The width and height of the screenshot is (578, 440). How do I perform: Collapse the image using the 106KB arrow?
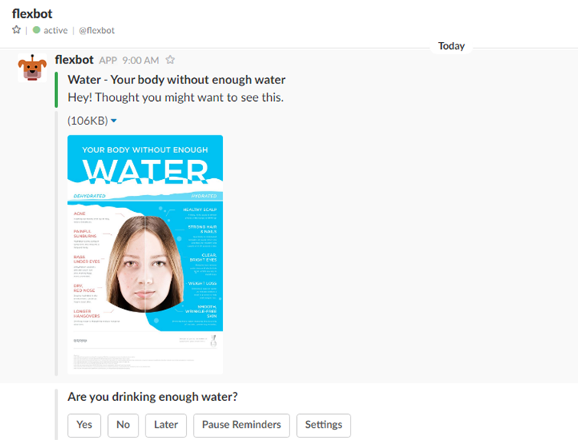[x=114, y=120]
